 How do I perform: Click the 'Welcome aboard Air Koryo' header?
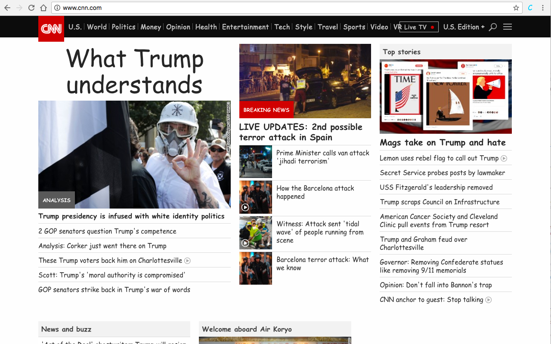pos(275,329)
